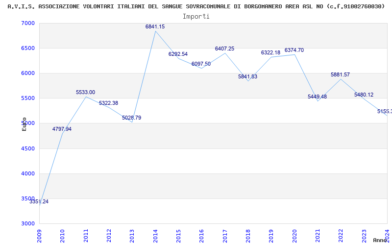Select the data label 3351.24
This screenshot has height=245, width=392.
coord(39,202)
